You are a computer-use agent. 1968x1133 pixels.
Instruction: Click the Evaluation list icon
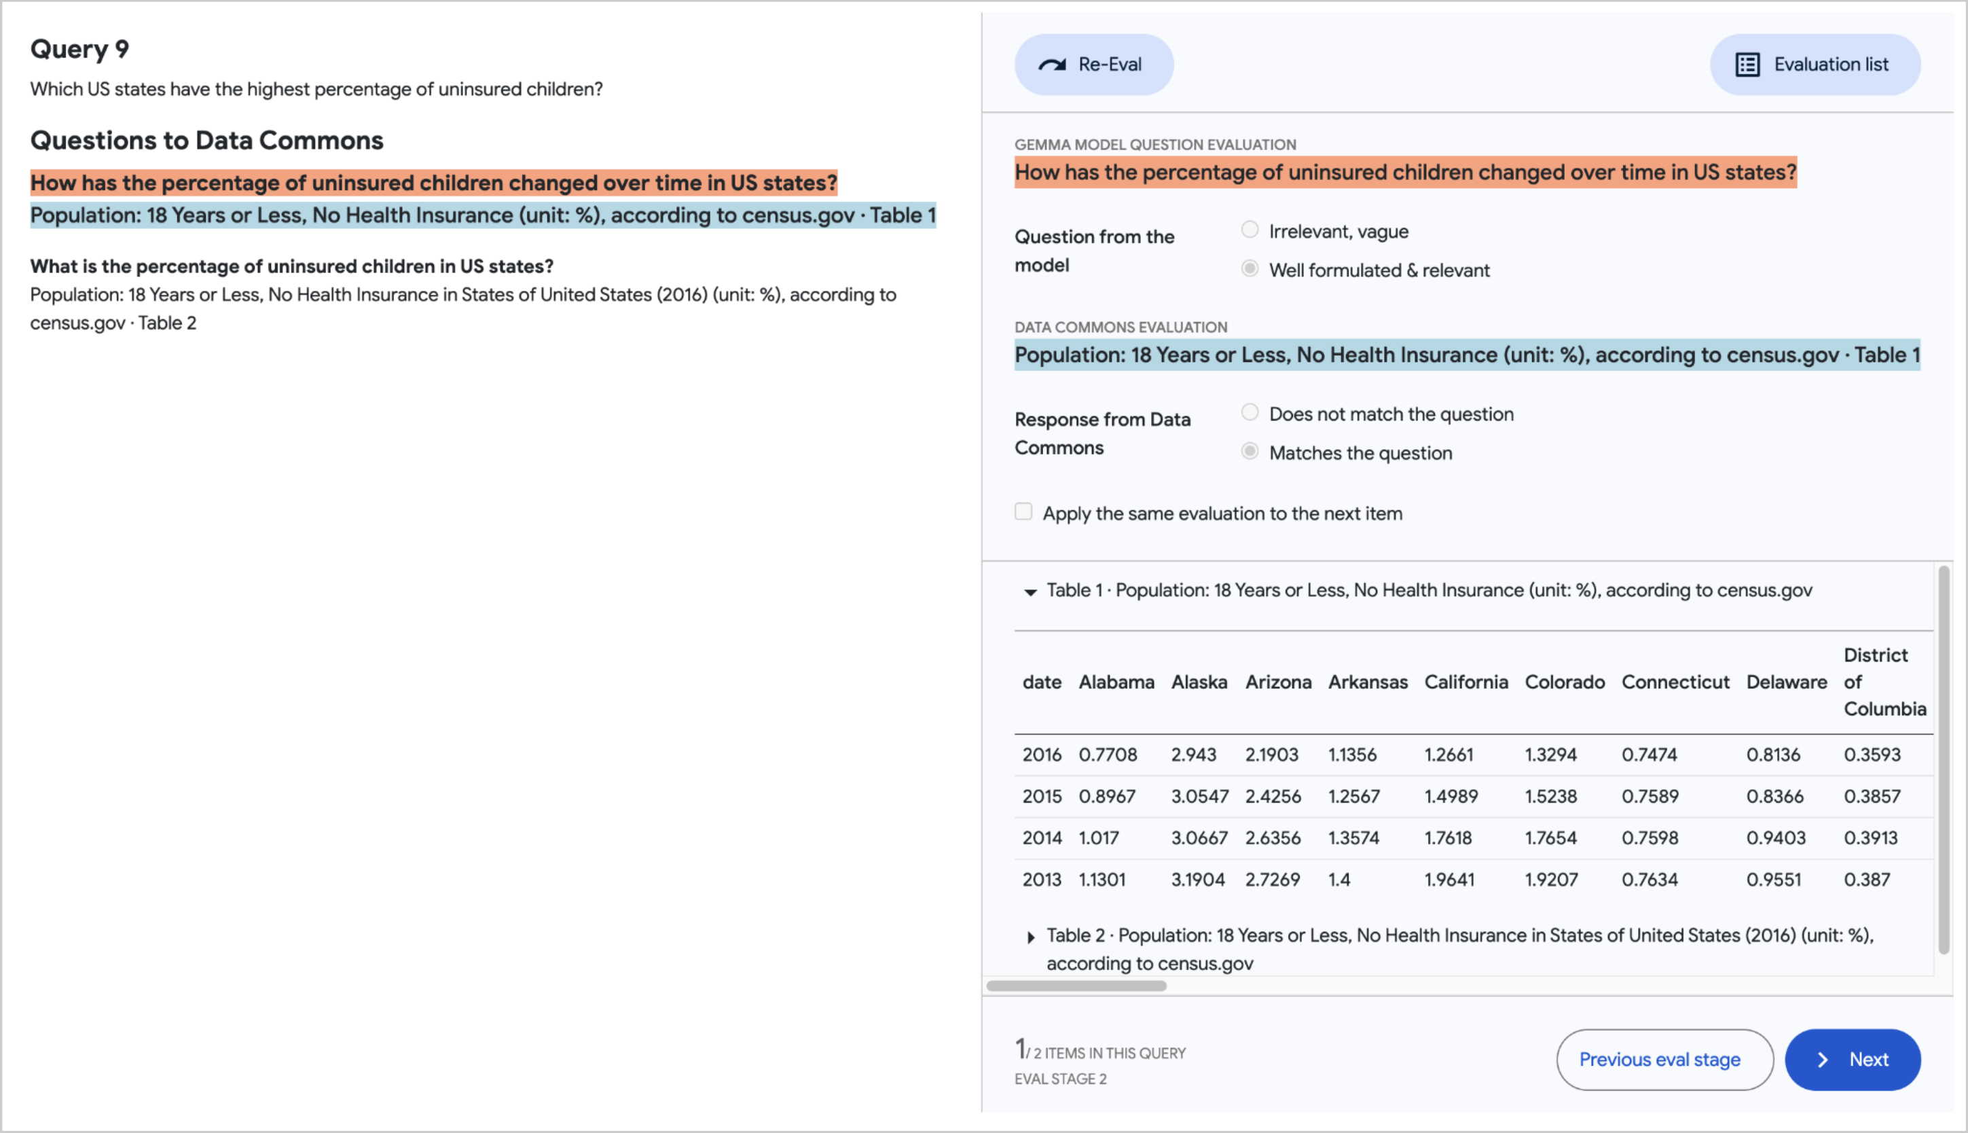pyautogui.click(x=1747, y=65)
